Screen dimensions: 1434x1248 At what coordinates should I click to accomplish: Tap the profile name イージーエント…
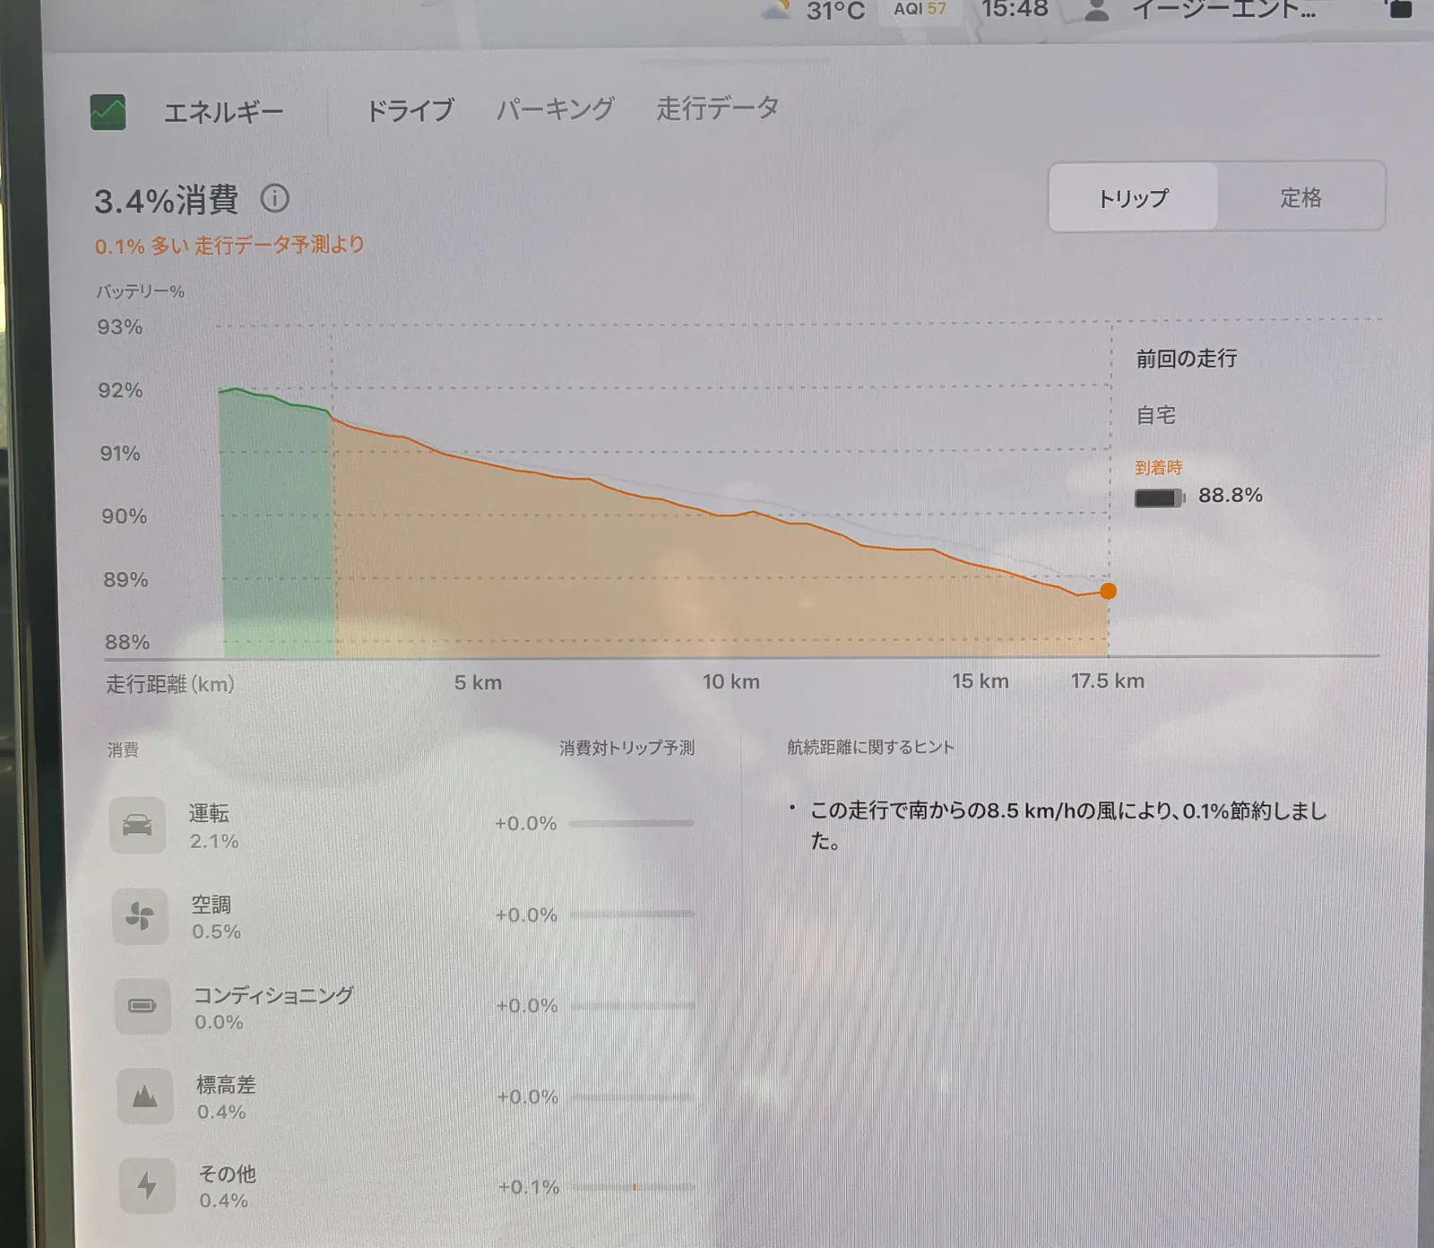pyautogui.click(x=1224, y=9)
